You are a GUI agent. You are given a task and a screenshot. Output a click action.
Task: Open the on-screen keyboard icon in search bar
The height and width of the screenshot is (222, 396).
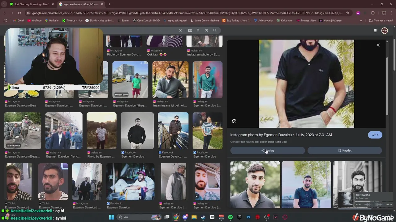[190, 31]
